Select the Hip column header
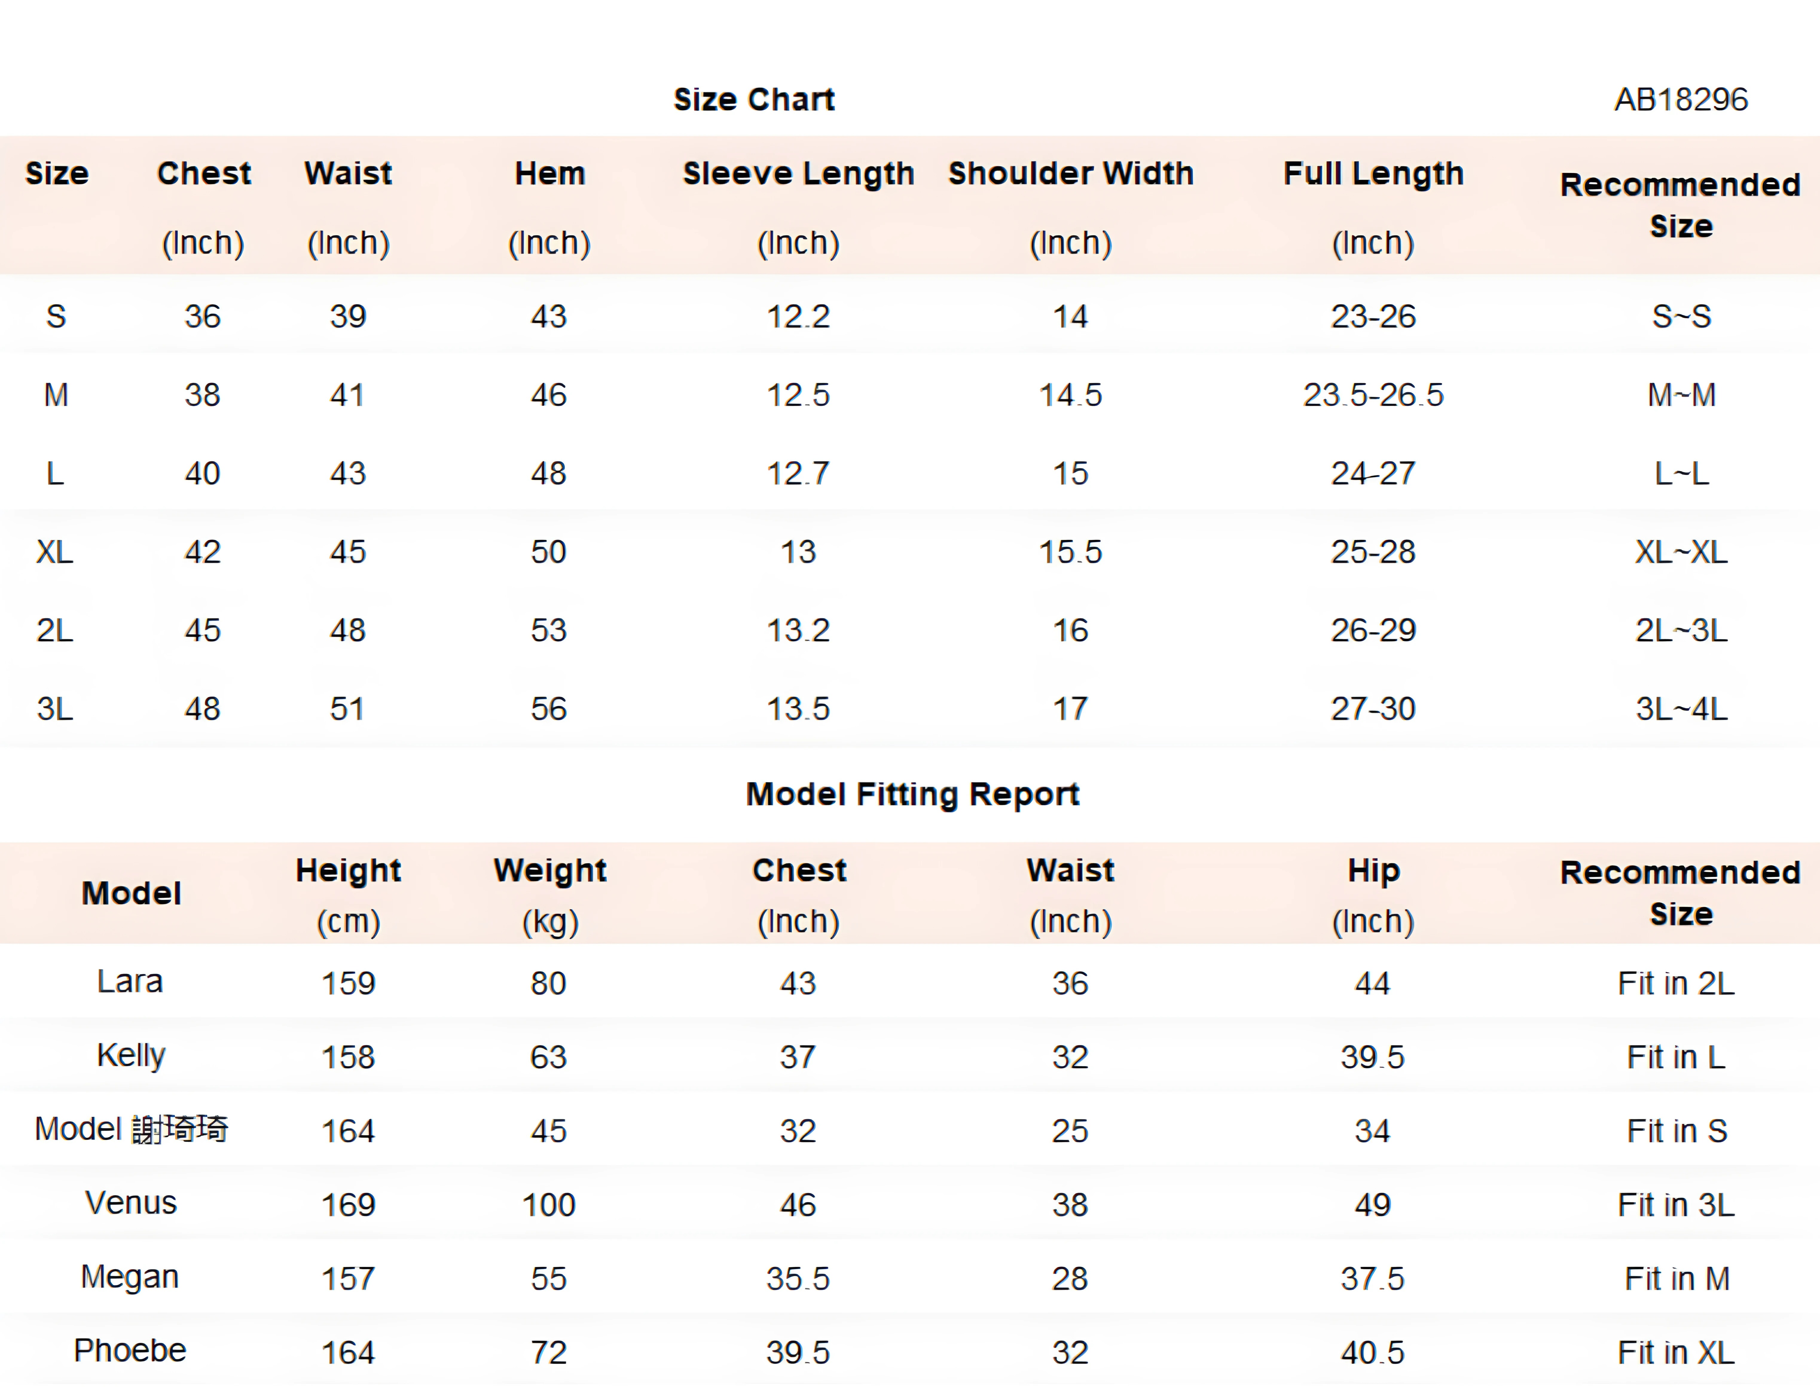Image resolution: width=1820 pixels, height=1393 pixels. [1373, 870]
